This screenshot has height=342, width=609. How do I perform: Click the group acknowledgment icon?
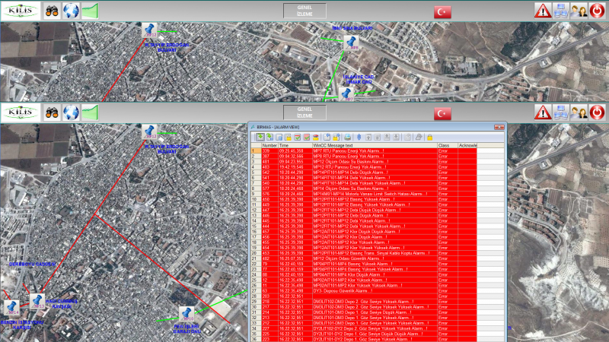pos(336,138)
